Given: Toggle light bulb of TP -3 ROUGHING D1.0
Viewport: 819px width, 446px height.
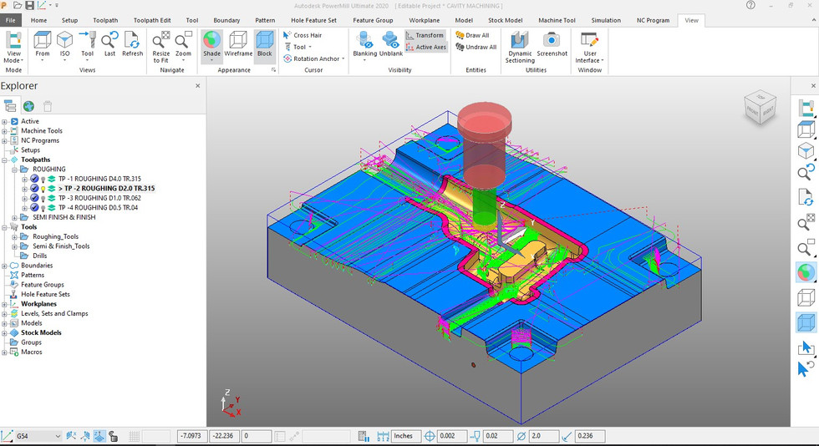Looking at the screenshot, I should 43,198.
